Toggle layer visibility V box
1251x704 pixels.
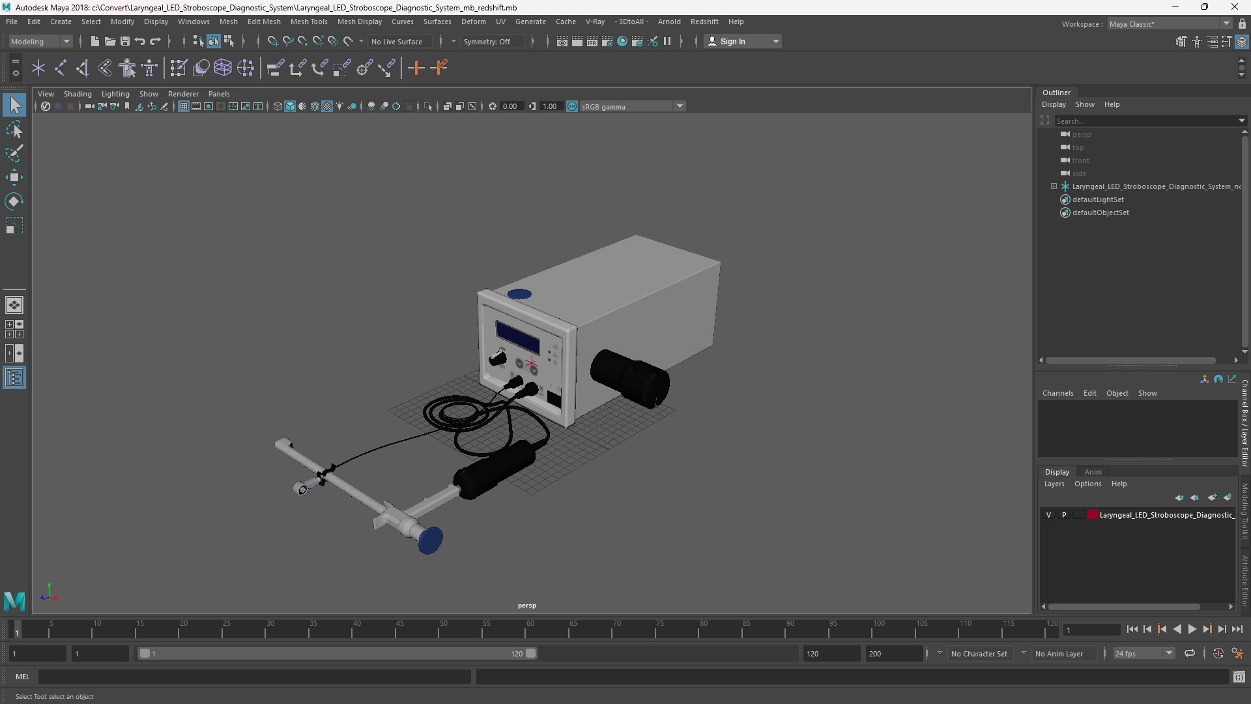(x=1048, y=515)
